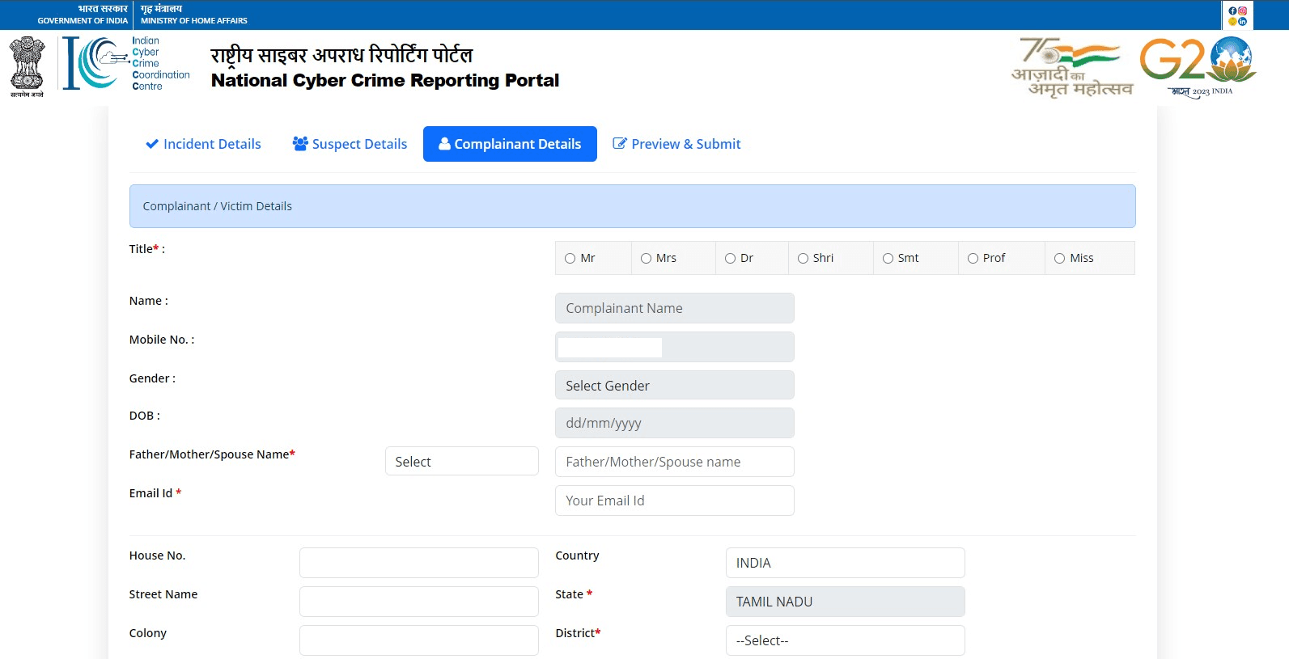Click the Colony input field

(x=419, y=640)
